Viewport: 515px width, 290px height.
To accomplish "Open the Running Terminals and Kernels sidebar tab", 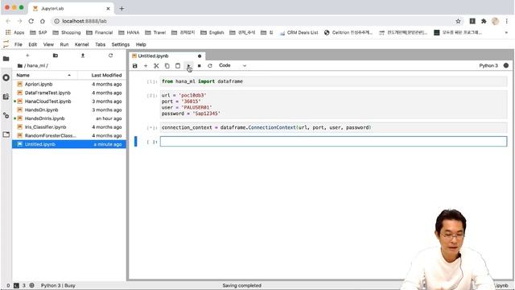I will point(6,77).
